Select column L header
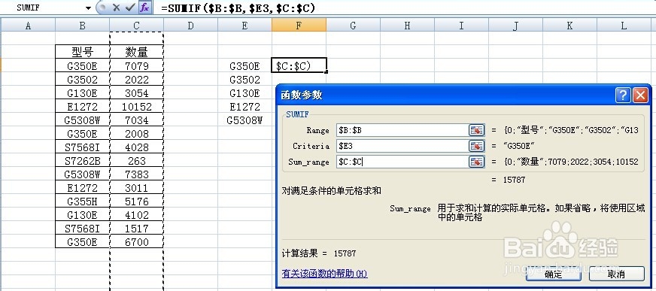656x291 pixels. 624,26
